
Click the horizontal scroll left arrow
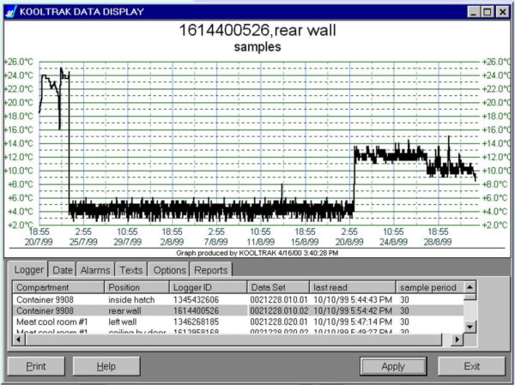[x=19, y=340]
